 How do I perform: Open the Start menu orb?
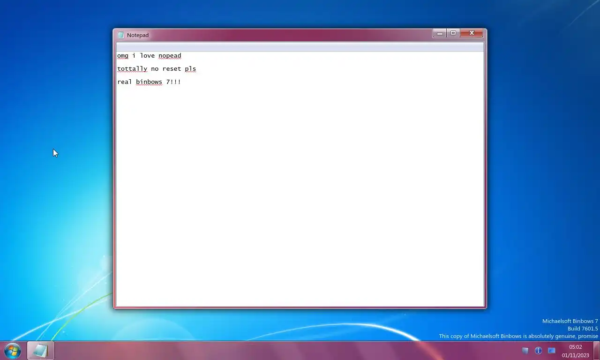click(x=12, y=351)
